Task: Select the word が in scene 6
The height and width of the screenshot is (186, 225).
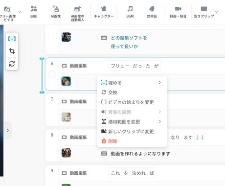Action: tap(157, 66)
